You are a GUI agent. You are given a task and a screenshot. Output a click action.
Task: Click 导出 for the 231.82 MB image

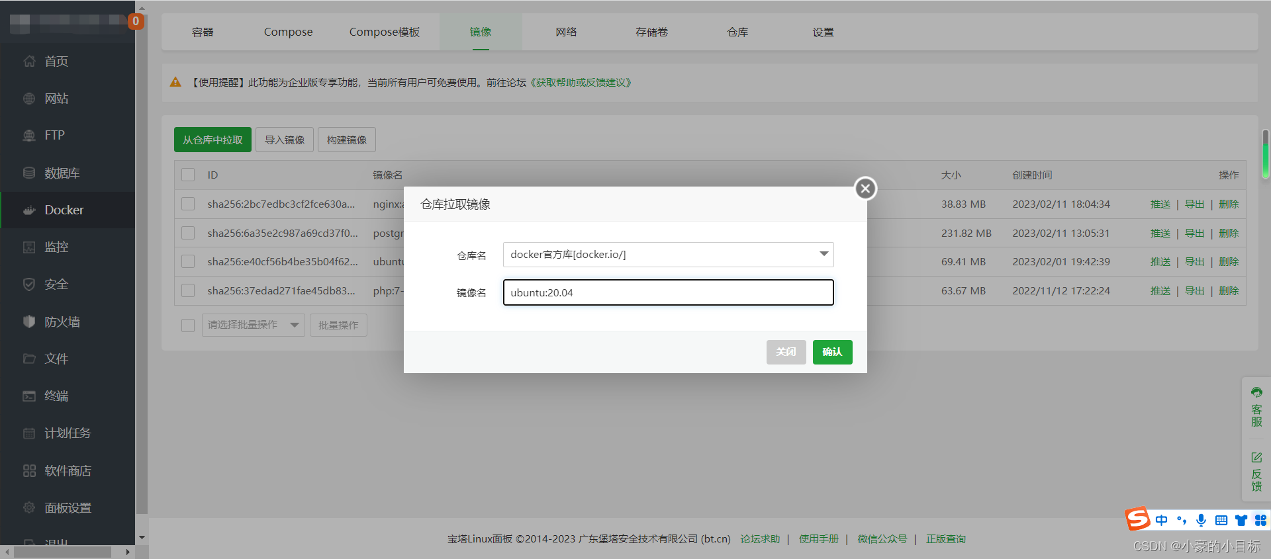(x=1195, y=233)
